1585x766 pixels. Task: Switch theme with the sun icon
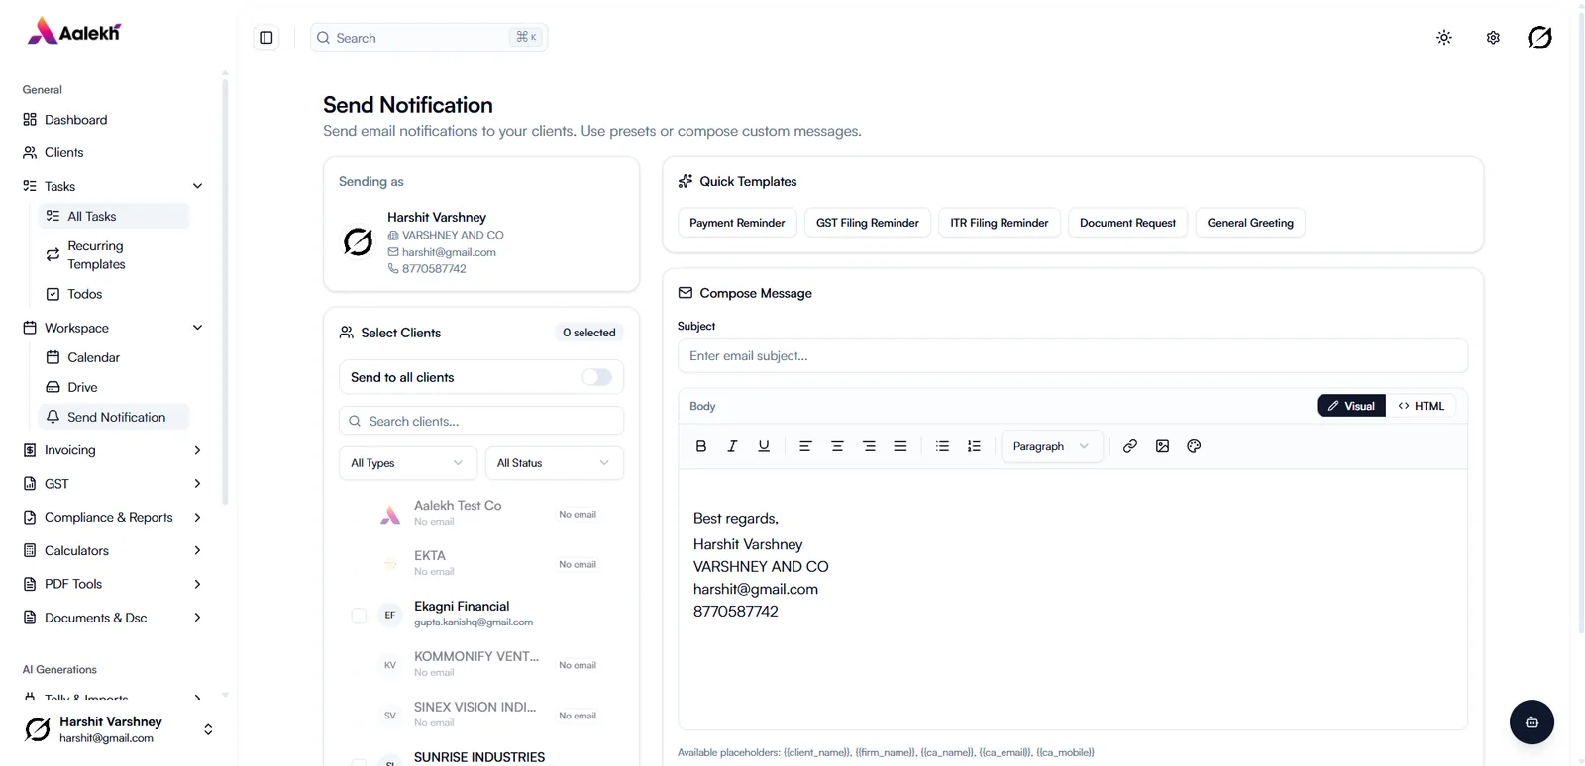point(1444,38)
